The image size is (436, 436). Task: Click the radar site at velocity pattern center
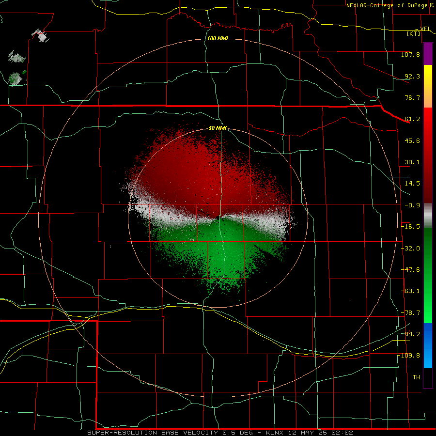click(218, 218)
